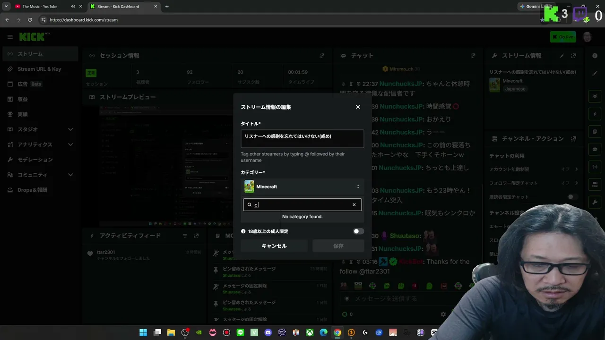Image resolution: width=605 pixels, height=340 pixels.
Task: Open the info icon in right rail
Action: (595, 56)
